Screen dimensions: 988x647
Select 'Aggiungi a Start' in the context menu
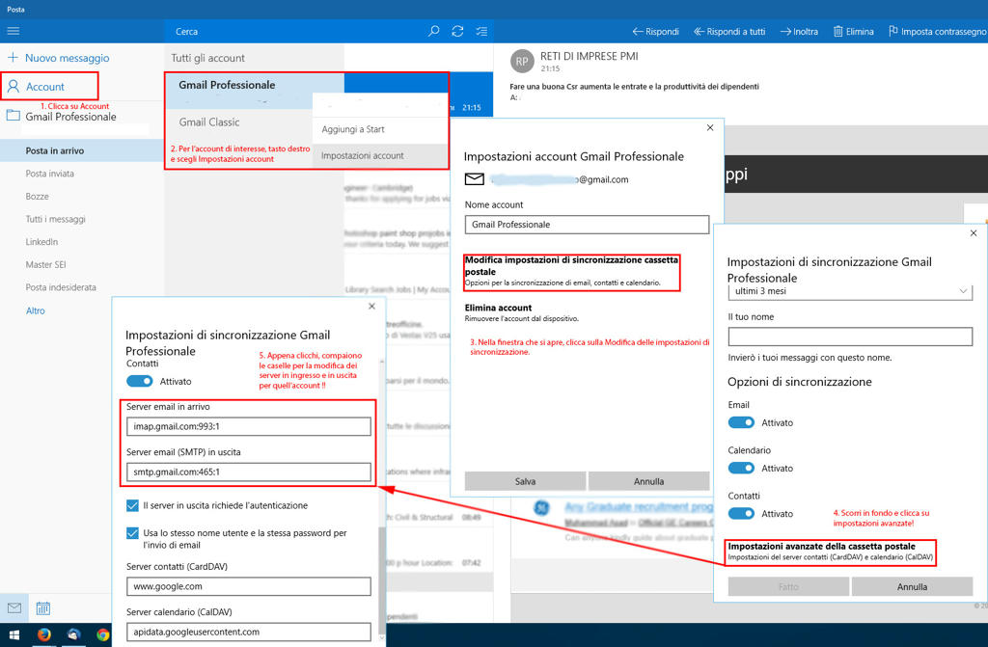353,129
